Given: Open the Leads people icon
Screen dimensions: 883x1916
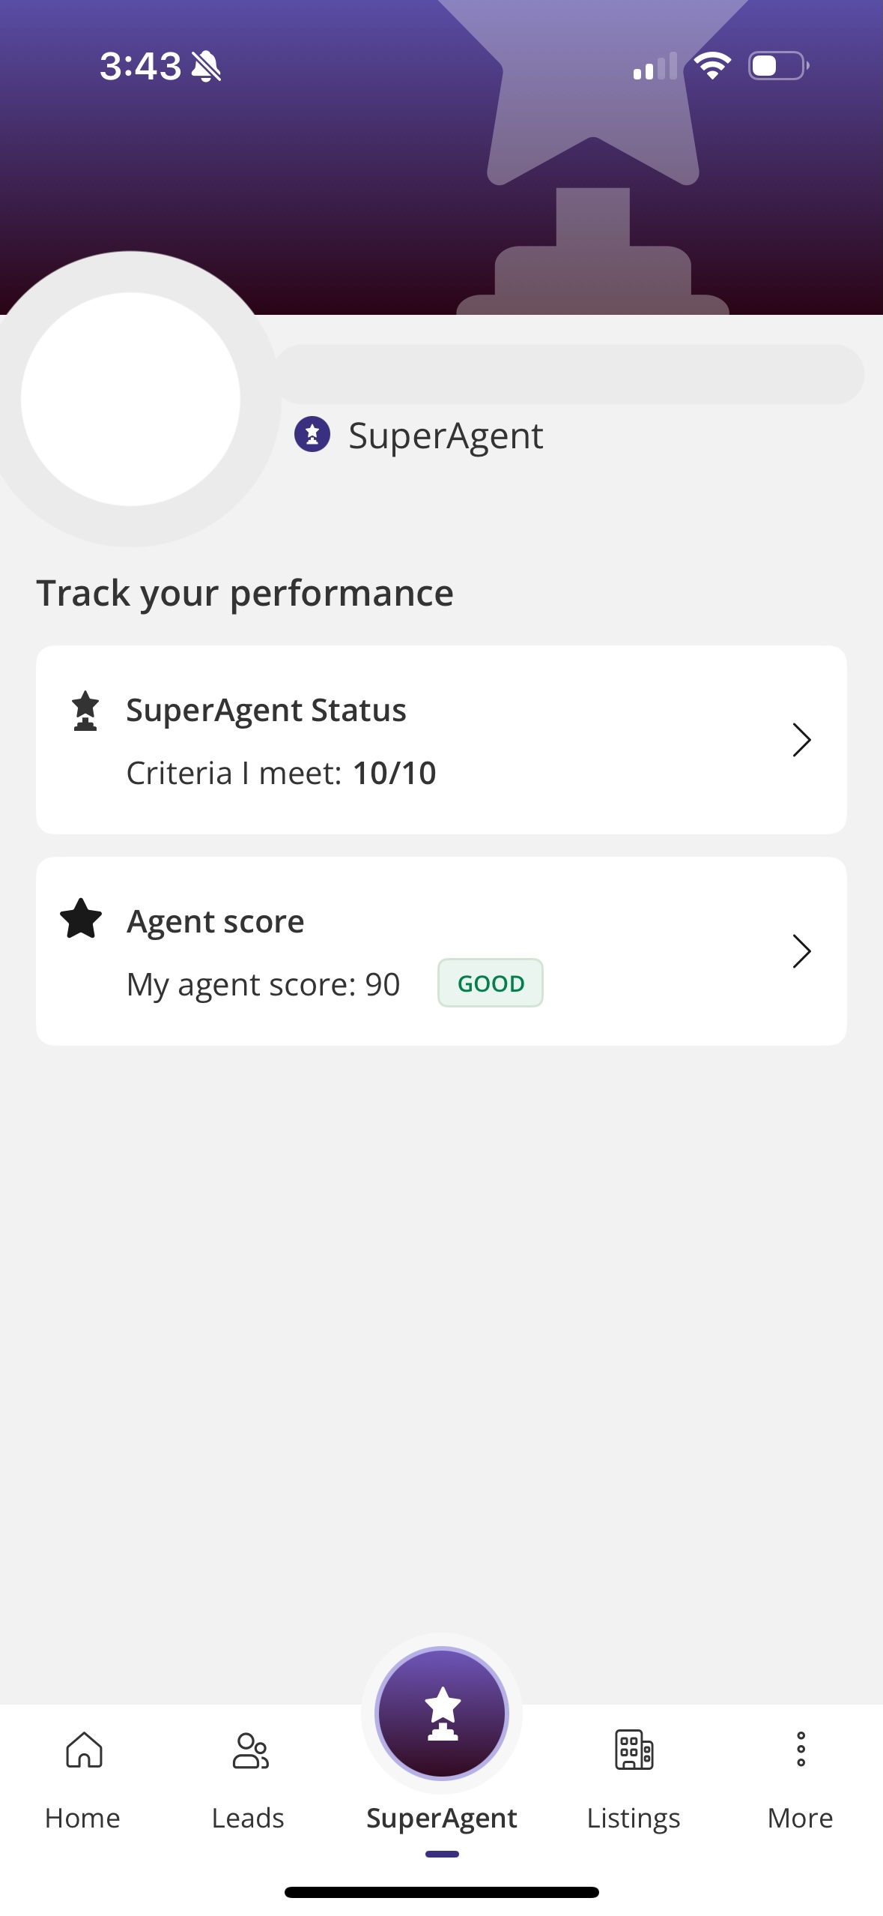Looking at the screenshot, I should (x=250, y=1750).
